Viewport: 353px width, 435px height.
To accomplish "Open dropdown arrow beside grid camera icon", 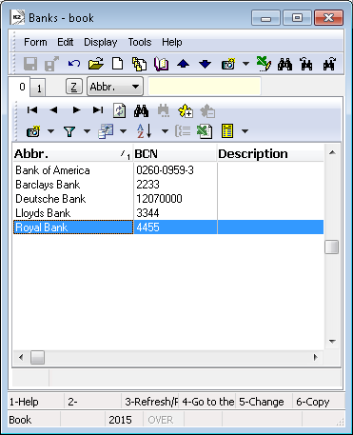I will 50,131.
